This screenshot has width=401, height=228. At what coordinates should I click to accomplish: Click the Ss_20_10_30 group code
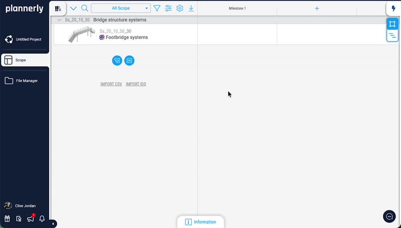pos(77,20)
